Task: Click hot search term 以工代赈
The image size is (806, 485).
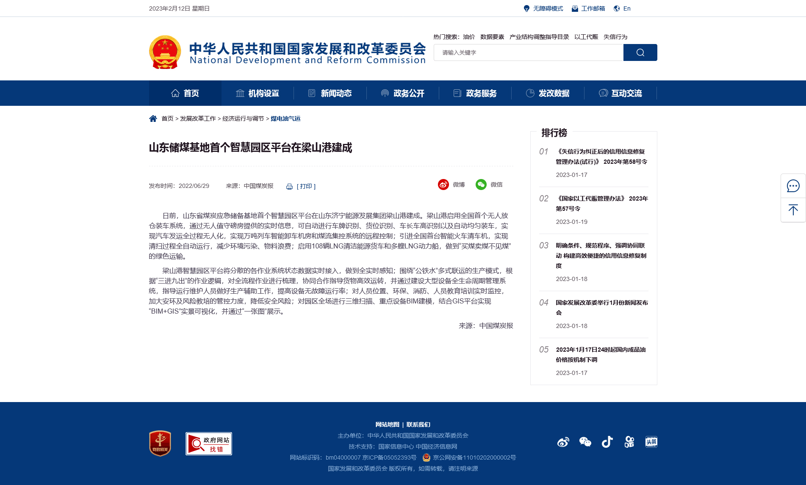Action: click(586, 37)
